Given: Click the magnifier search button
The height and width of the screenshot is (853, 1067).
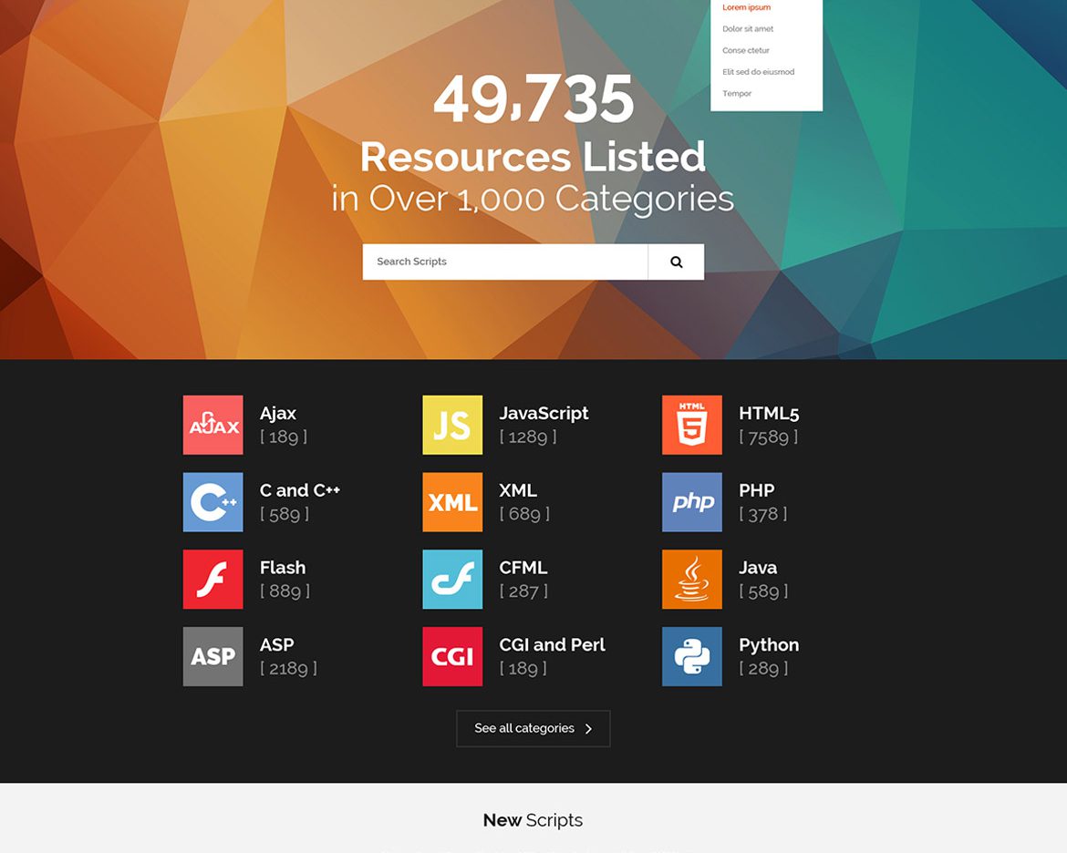Looking at the screenshot, I should click(677, 262).
